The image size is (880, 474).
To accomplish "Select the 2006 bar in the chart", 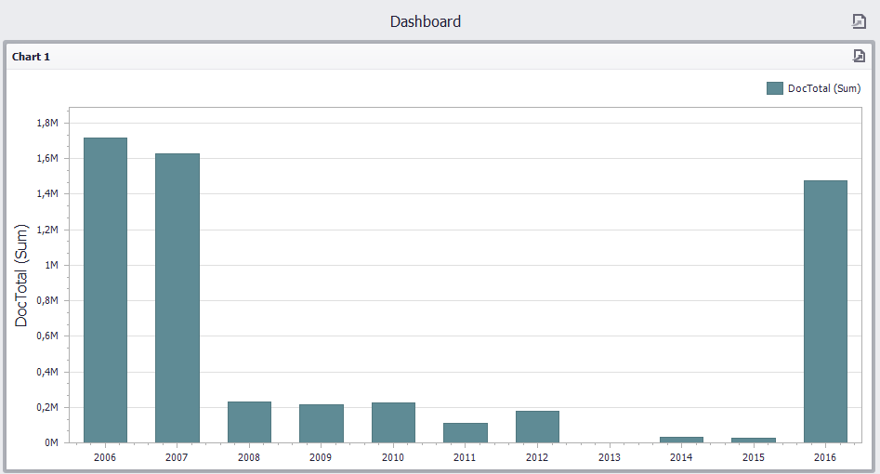I will point(106,290).
